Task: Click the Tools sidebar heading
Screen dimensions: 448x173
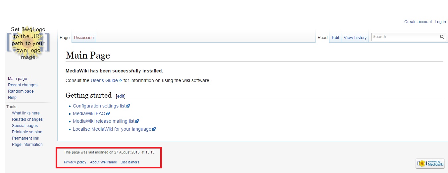Action: [x=11, y=107]
